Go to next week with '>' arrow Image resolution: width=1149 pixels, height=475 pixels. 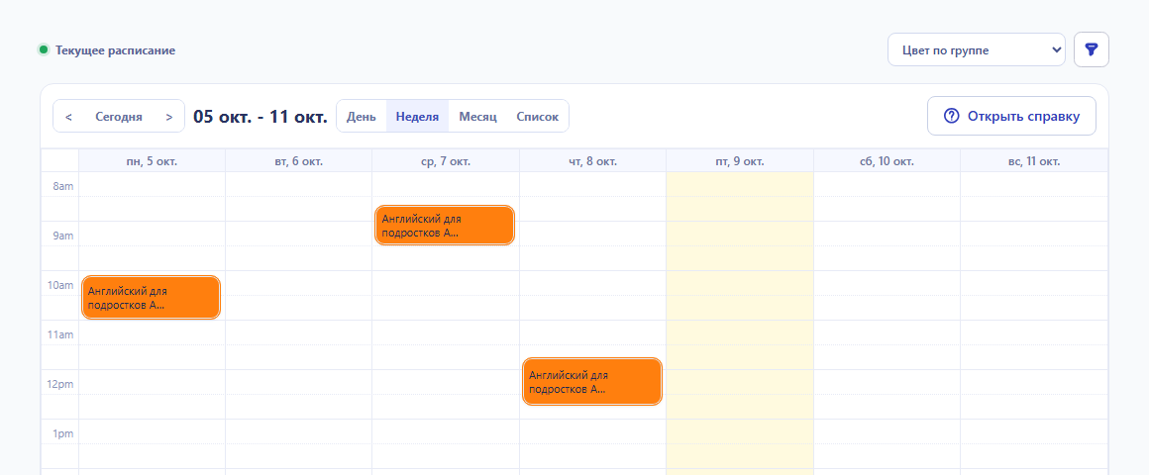[169, 117]
